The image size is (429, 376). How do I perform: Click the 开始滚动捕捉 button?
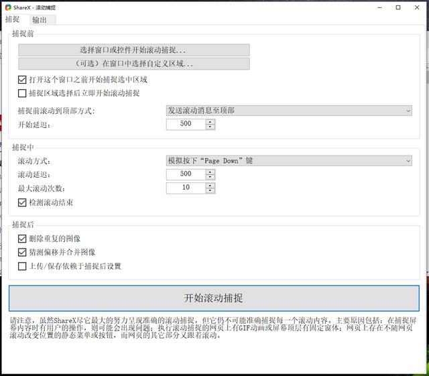[x=214, y=298]
